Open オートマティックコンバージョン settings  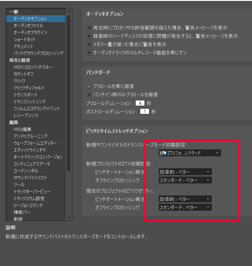coord(38,157)
